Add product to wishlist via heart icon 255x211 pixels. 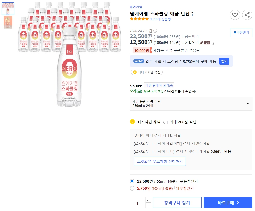(x=235, y=15)
